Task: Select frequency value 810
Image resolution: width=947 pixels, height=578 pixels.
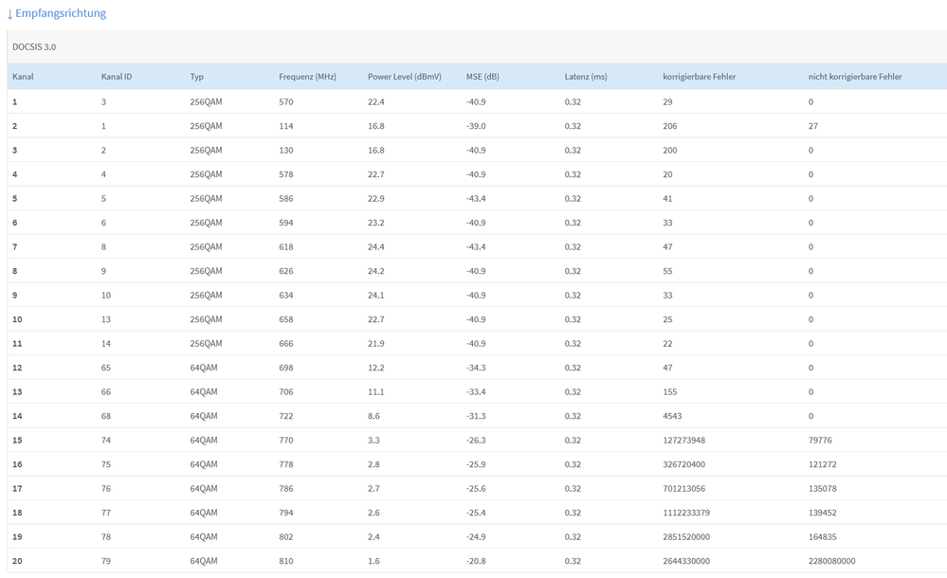Action: click(285, 561)
